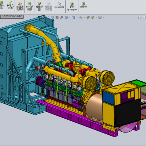The image size is (146, 146).
Task: Click the Dynamic Annotation Views icon
Action: pyautogui.click(x=62, y=18)
